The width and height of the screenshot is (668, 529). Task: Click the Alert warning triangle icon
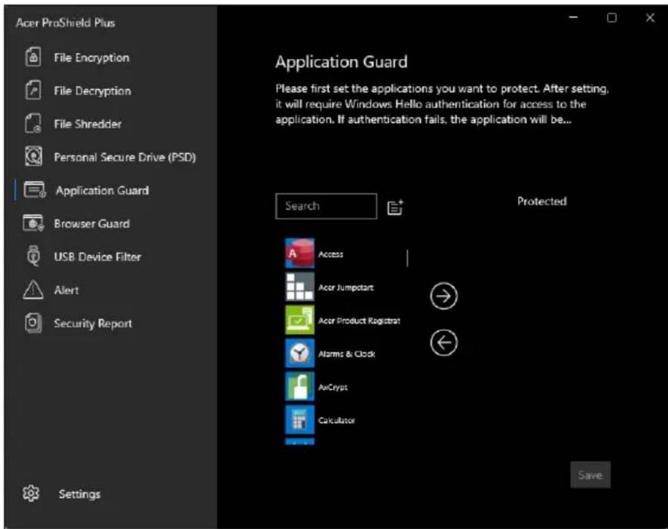coord(33,289)
